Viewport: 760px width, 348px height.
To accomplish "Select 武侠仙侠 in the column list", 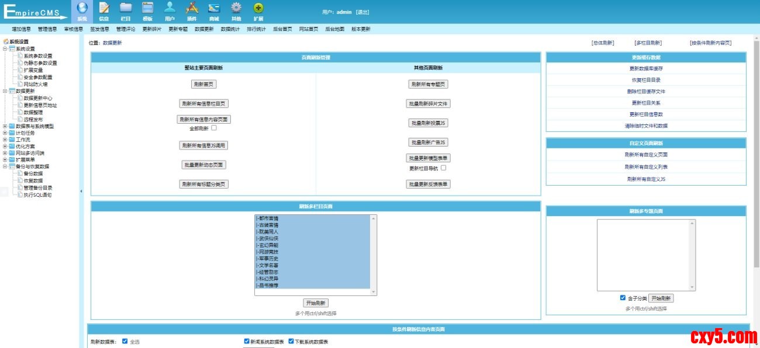I will point(268,239).
